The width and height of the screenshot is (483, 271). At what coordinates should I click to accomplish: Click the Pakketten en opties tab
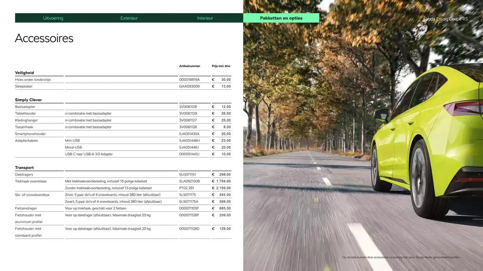(281, 18)
